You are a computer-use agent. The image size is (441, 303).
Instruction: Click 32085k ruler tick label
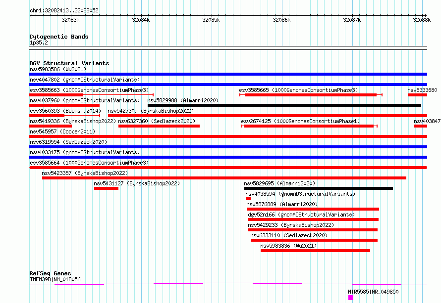click(x=211, y=20)
